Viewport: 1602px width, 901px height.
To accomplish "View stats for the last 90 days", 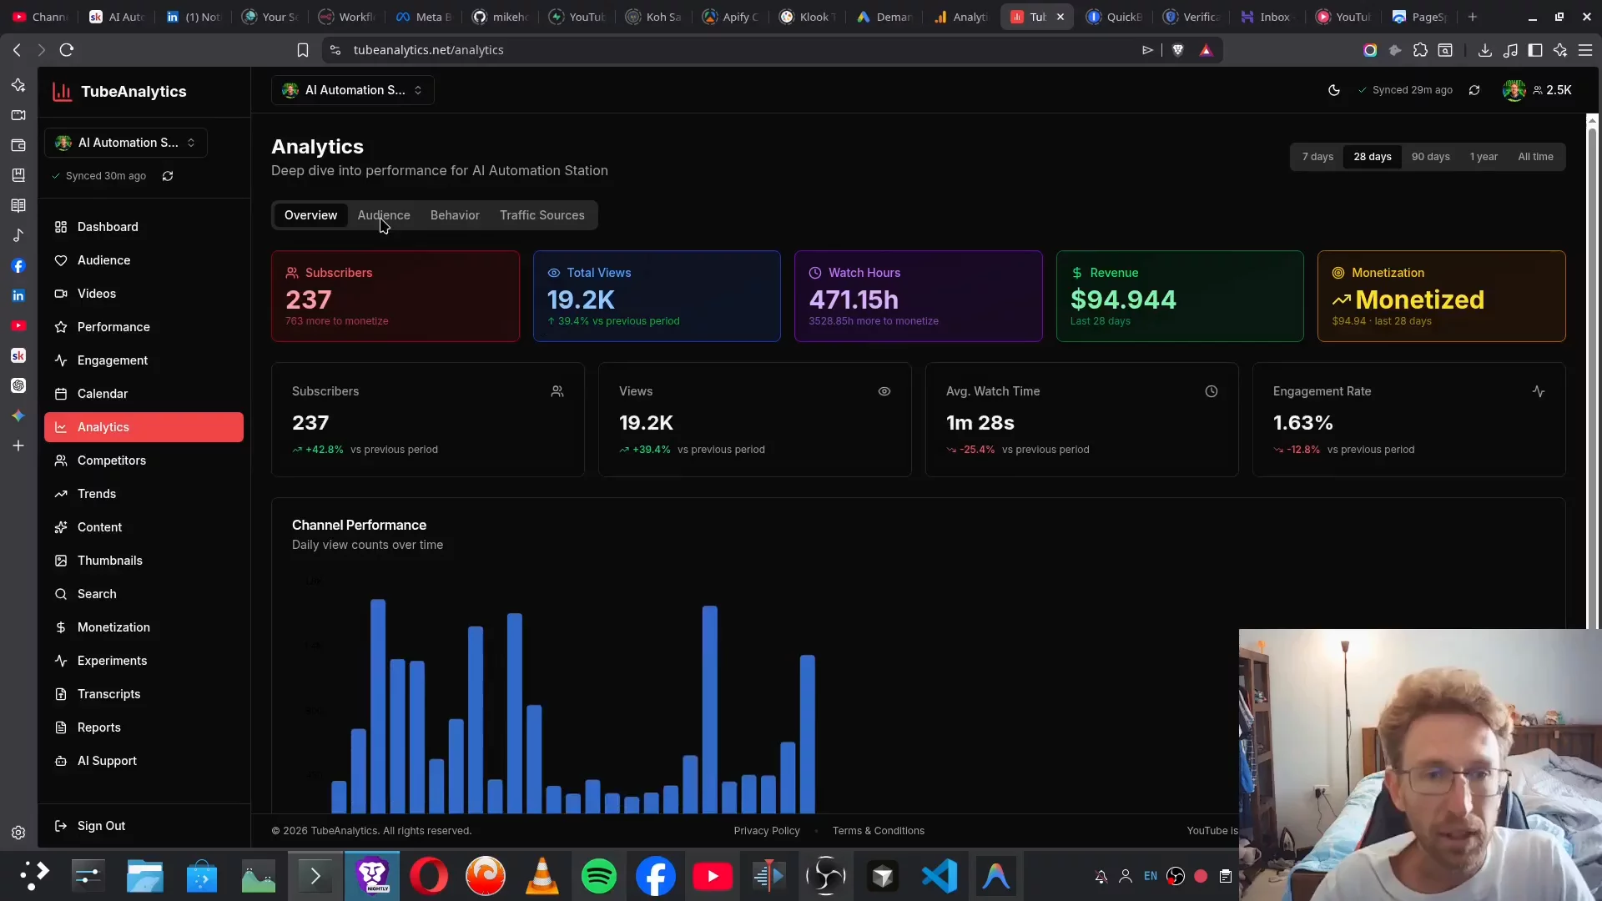I will (1431, 156).
